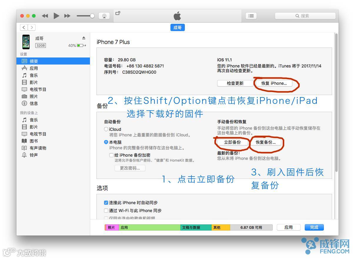Open 照片 photos in sidebar
The image size is (355, 259).
click(53, 96)
